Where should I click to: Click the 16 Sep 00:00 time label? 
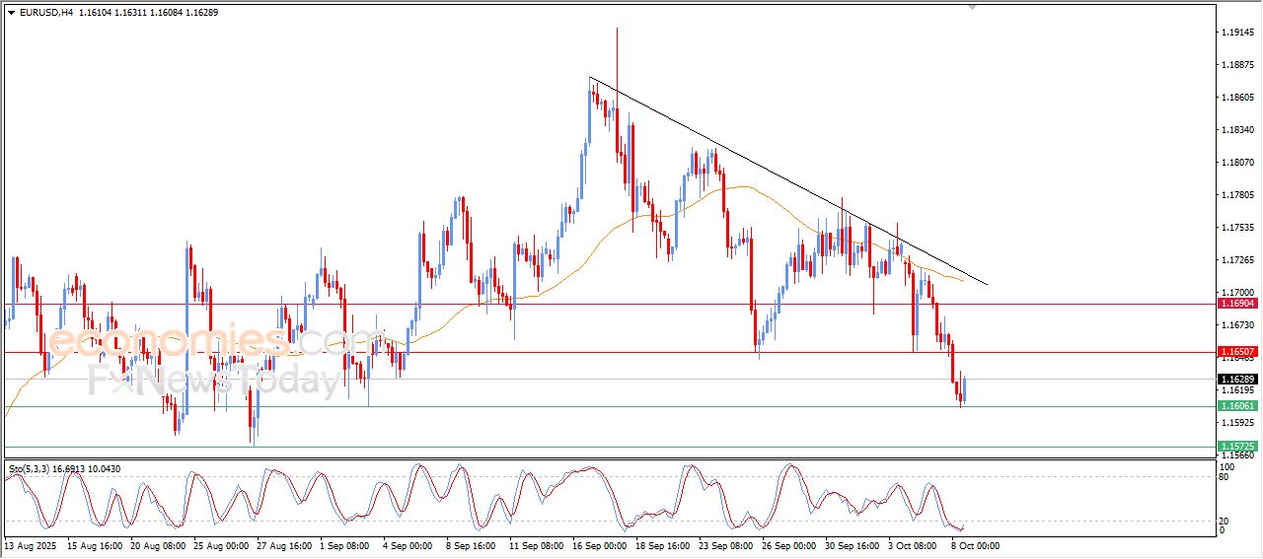(600, 545)
